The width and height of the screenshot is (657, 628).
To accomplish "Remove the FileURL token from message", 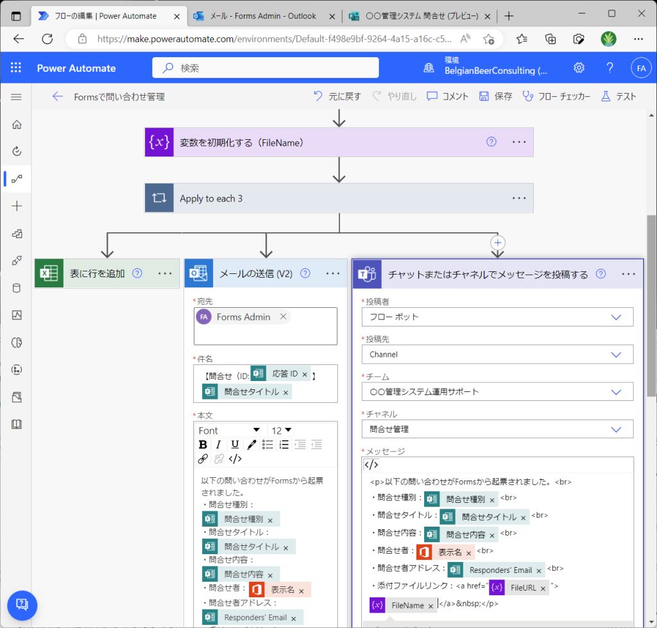I will tap(543, 589).
